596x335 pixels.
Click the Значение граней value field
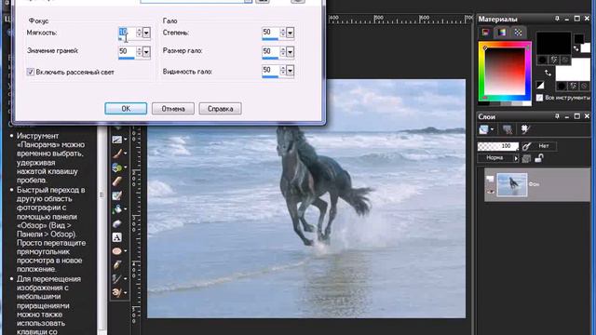127,52
